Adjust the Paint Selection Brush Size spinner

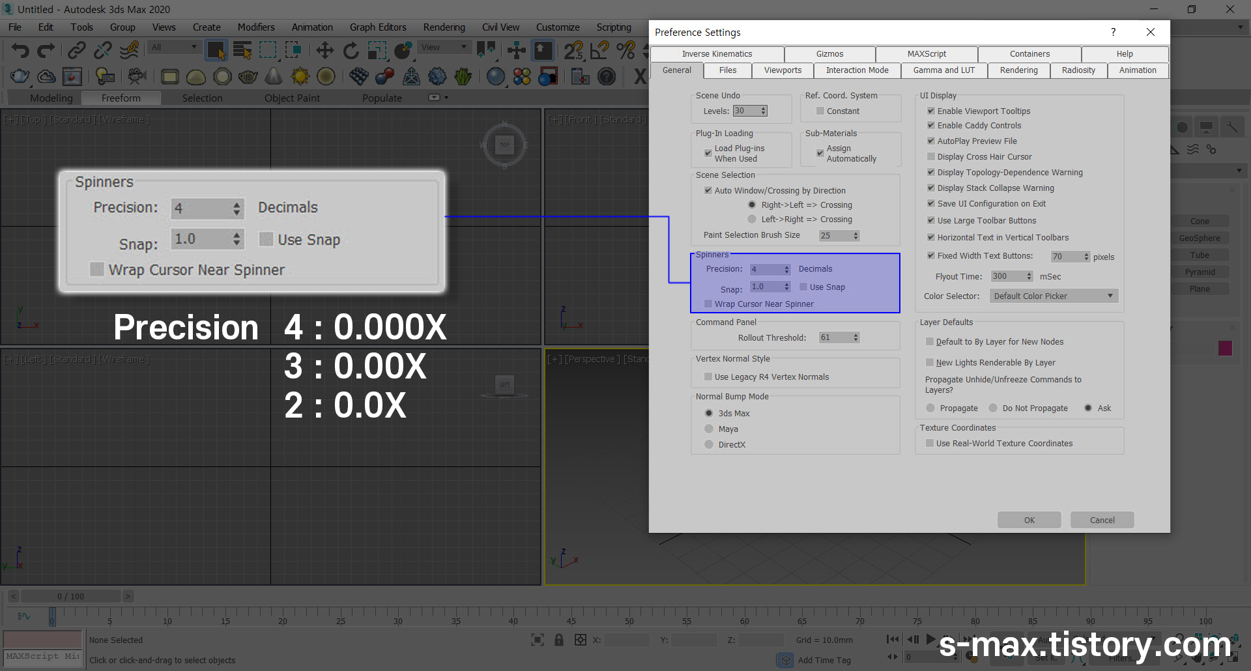tap(856, 236)
